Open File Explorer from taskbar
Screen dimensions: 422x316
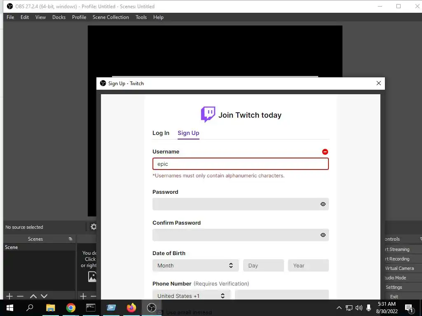50,308
